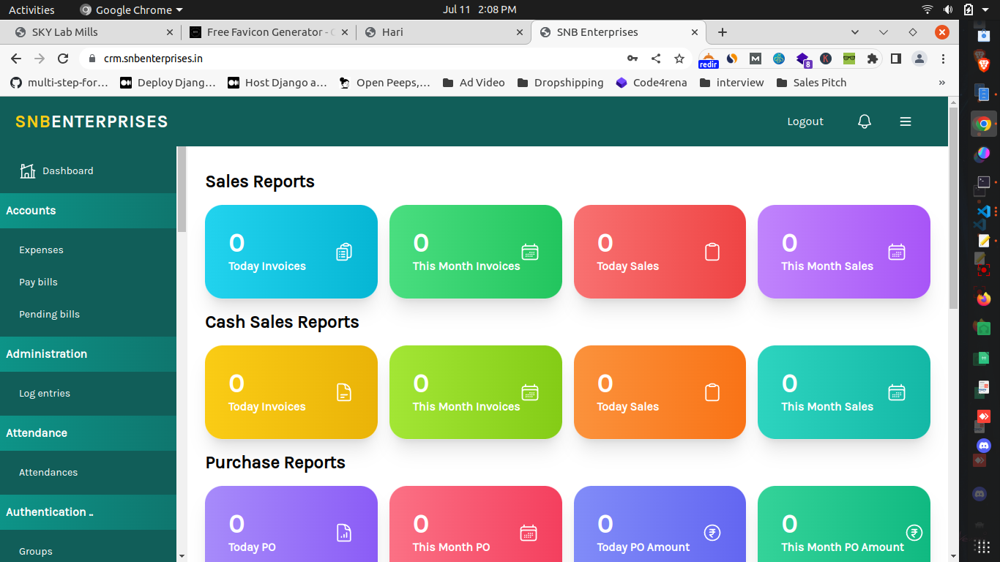Viewport: 1000px width, 562px height.
Task: Click the clipboard icon on Sales Today Invoices card
Action: tap(344, 252)
